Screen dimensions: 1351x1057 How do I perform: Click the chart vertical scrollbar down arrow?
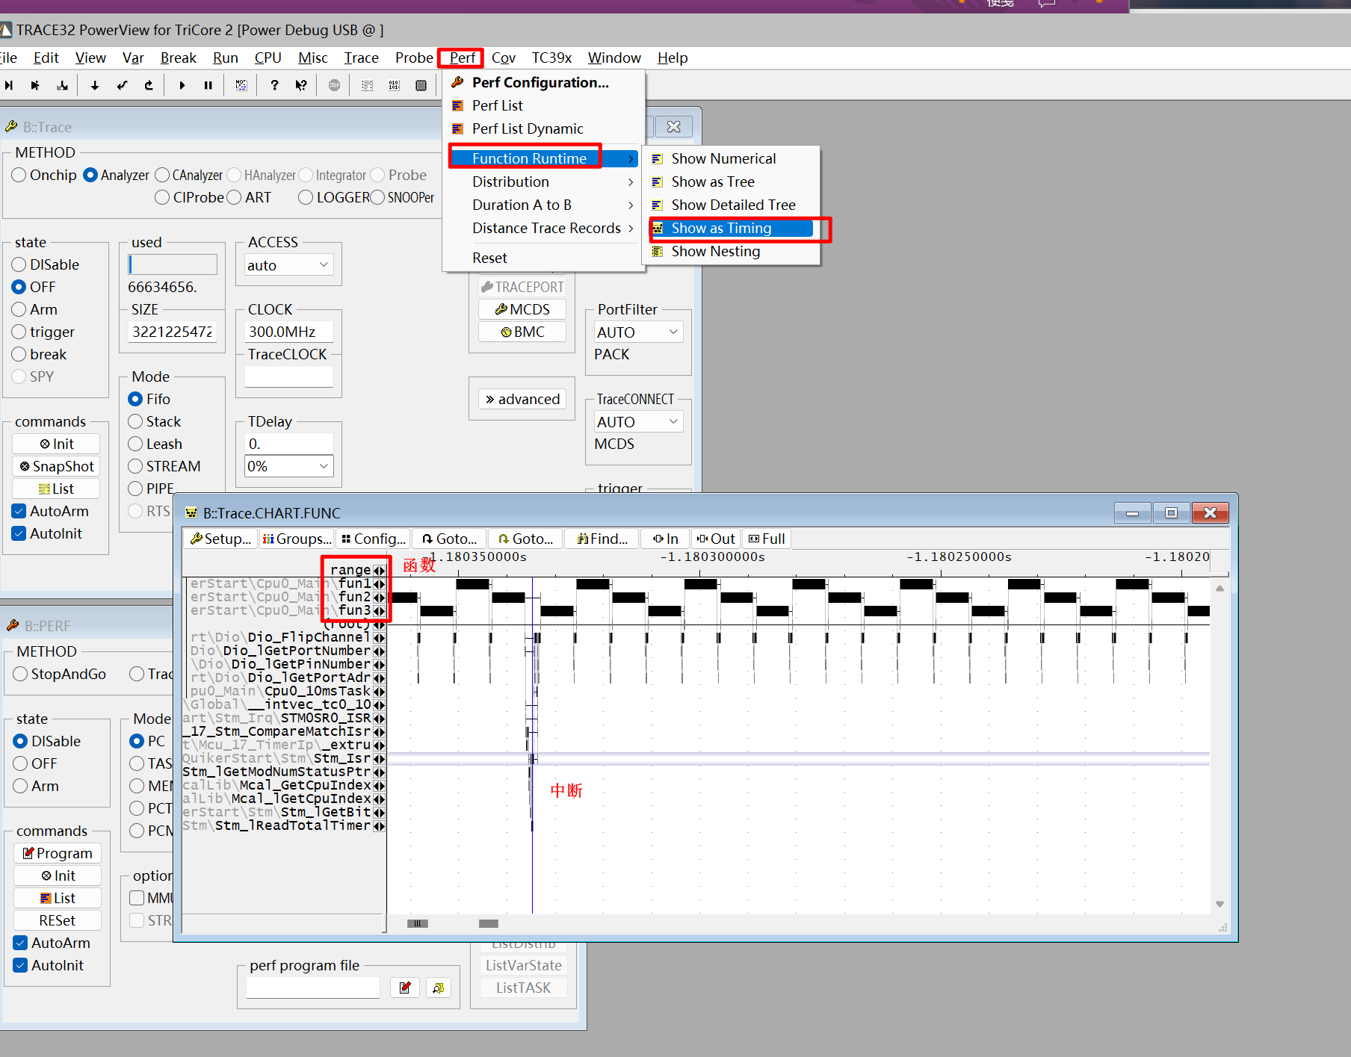(x=1219, y=904)
